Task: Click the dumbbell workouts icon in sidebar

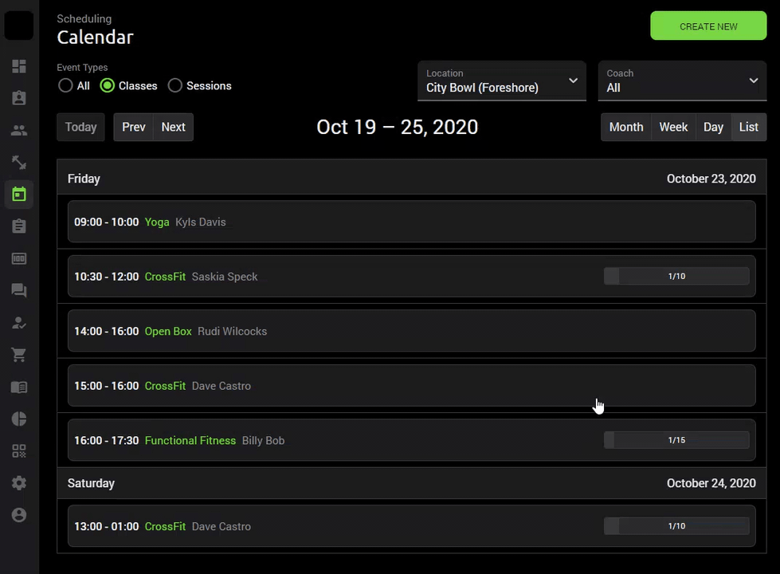Action: tap(19, 163)
